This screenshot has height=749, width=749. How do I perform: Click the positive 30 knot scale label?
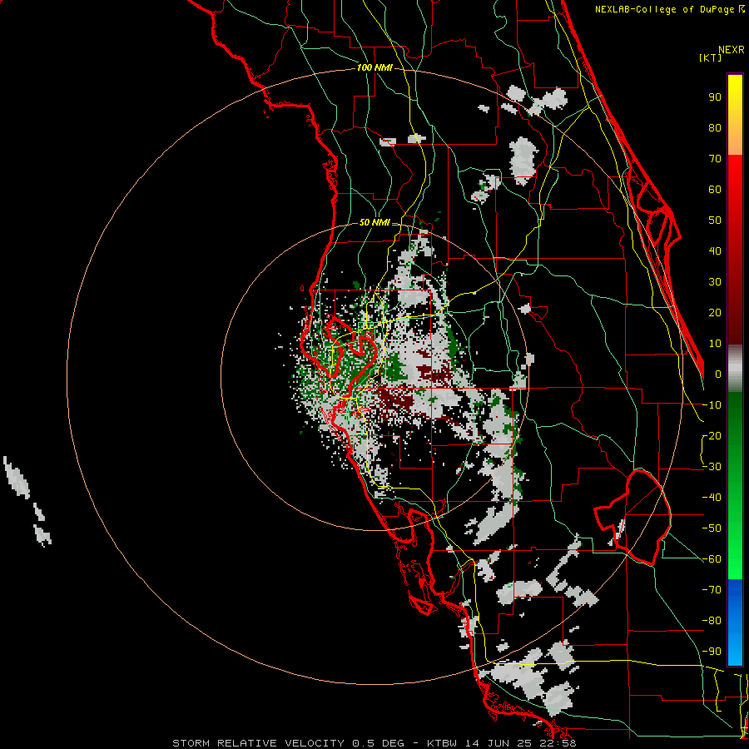tap(715, 282)
